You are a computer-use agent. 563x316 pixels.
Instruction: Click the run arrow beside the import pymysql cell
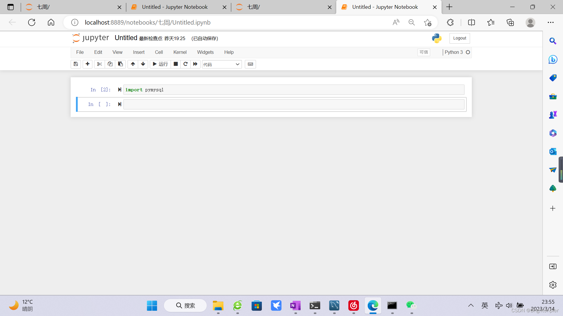tap(119, 90)
